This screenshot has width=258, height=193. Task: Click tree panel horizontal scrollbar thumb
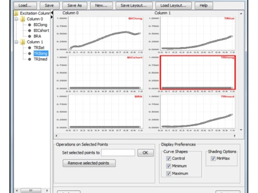coord(31,190)
